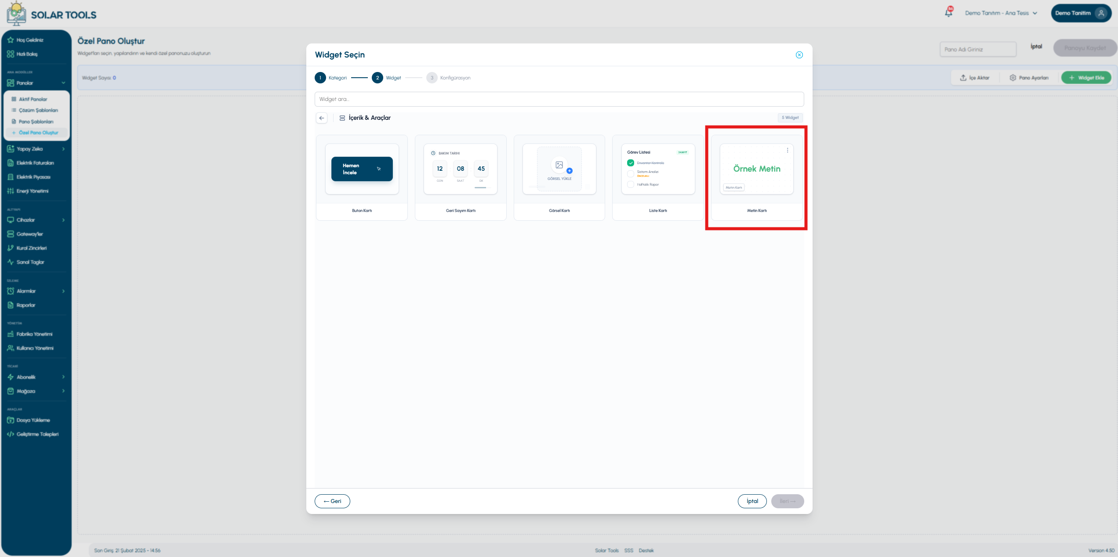Click the İptal button in dialog footer
This screenshot has height=557, width=1118.
tap(752, 501)
